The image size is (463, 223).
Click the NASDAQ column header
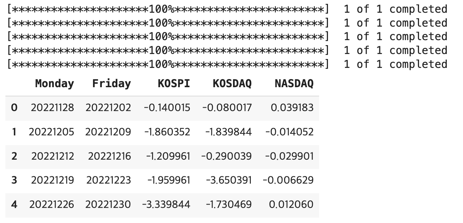click(294, 84)
